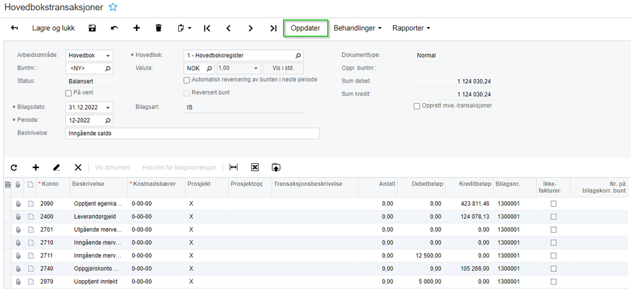This screenshot has height=289, width=631.
Task: Click the notes column header document icon
Action: point(30,184)
